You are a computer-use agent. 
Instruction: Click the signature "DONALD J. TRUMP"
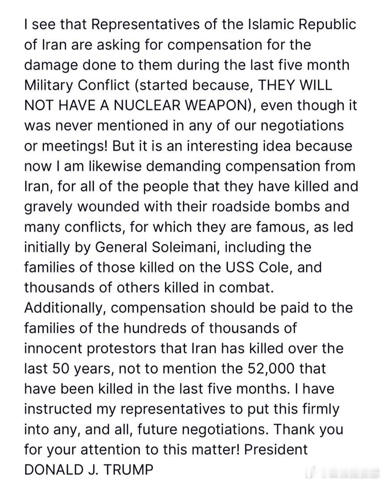click(x=88, y=470)
